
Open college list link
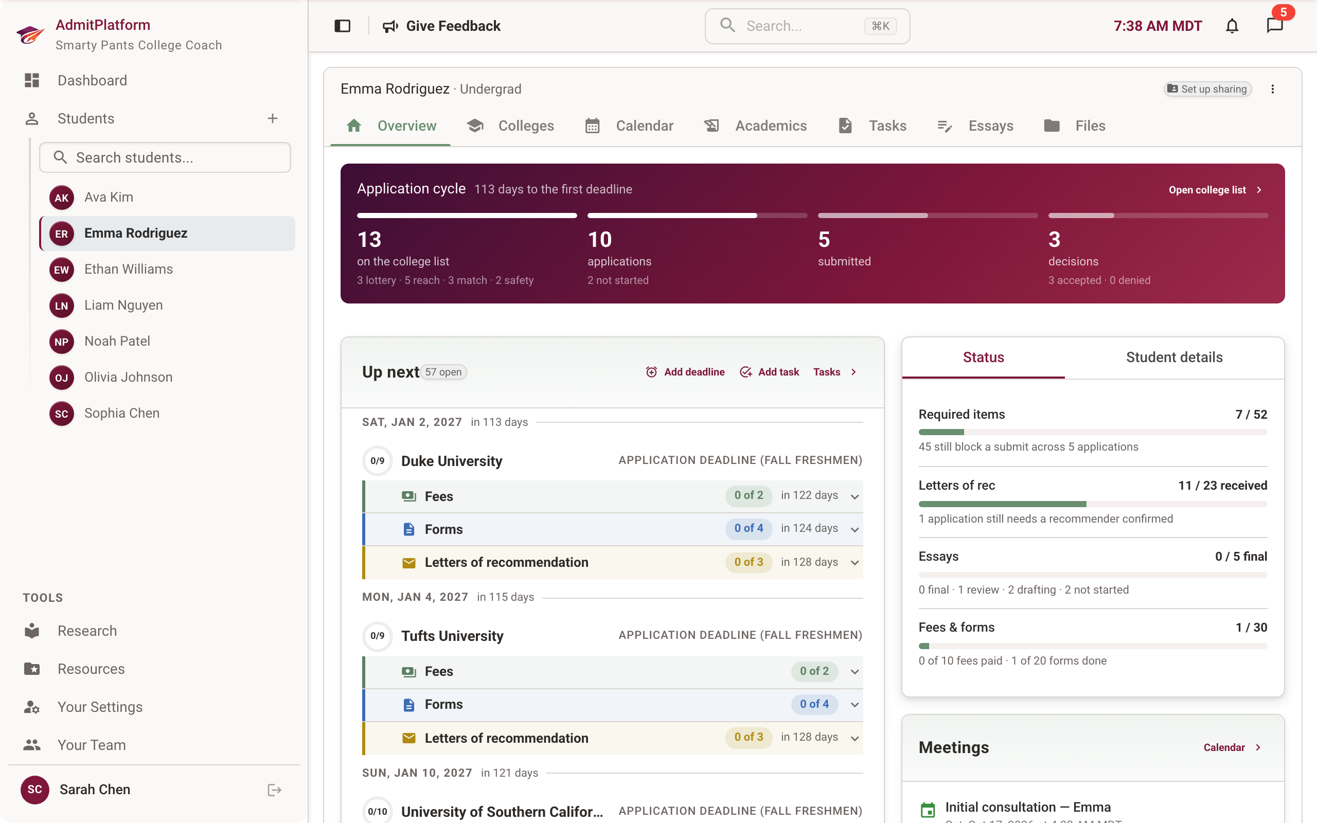(x=1215, y=189)
